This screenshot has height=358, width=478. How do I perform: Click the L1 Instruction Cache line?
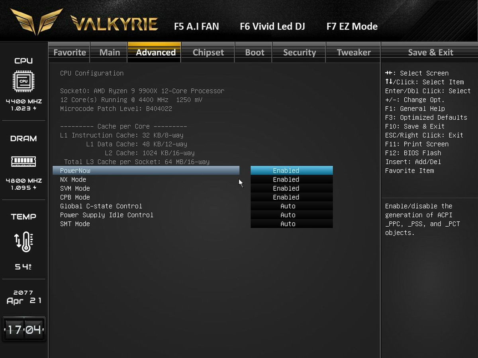(121, 135)
